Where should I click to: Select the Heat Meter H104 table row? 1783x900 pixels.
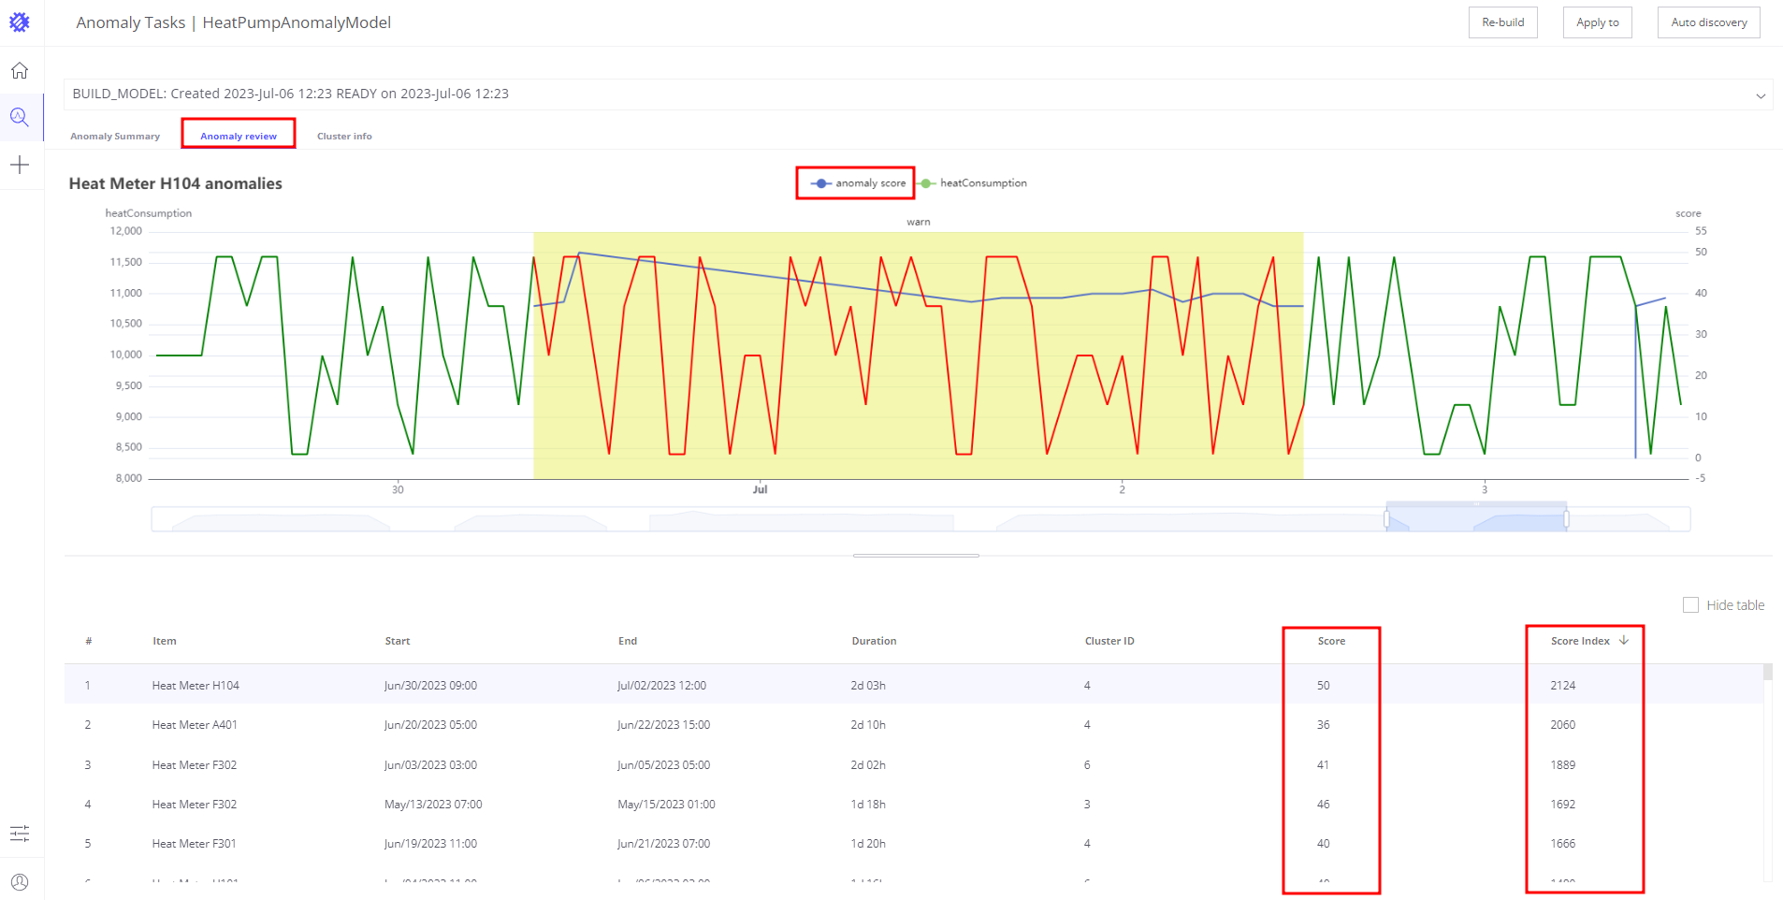coord(195,685)
